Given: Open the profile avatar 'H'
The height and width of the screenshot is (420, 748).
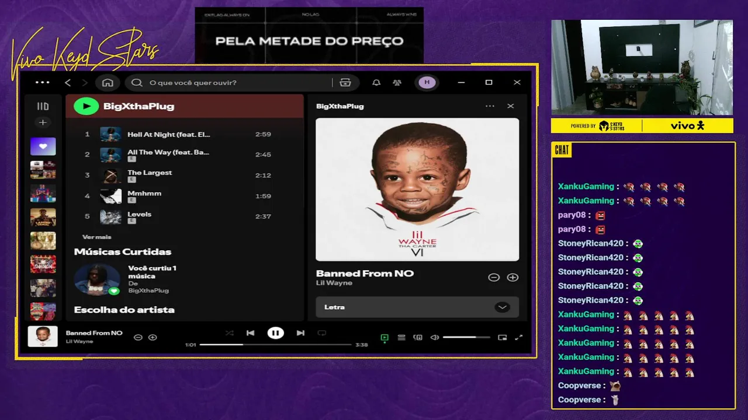Looking at the screenshot, I should click(427, 82).
